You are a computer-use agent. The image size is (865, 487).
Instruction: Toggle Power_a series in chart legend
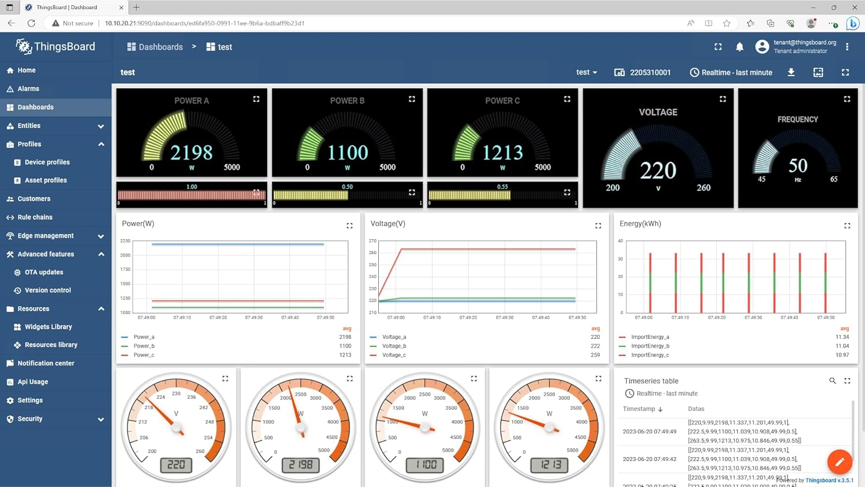(144, 337)
